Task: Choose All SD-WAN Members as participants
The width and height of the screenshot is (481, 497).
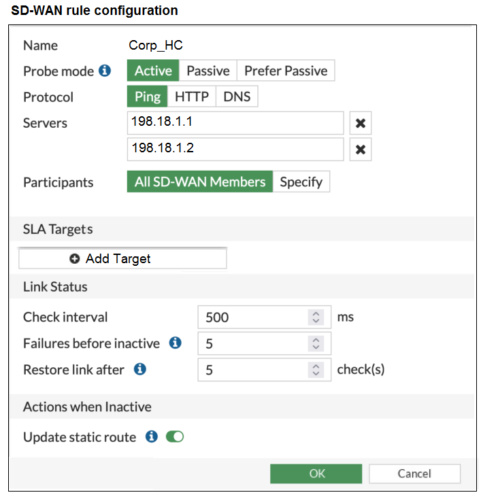Action: (200, 182)
